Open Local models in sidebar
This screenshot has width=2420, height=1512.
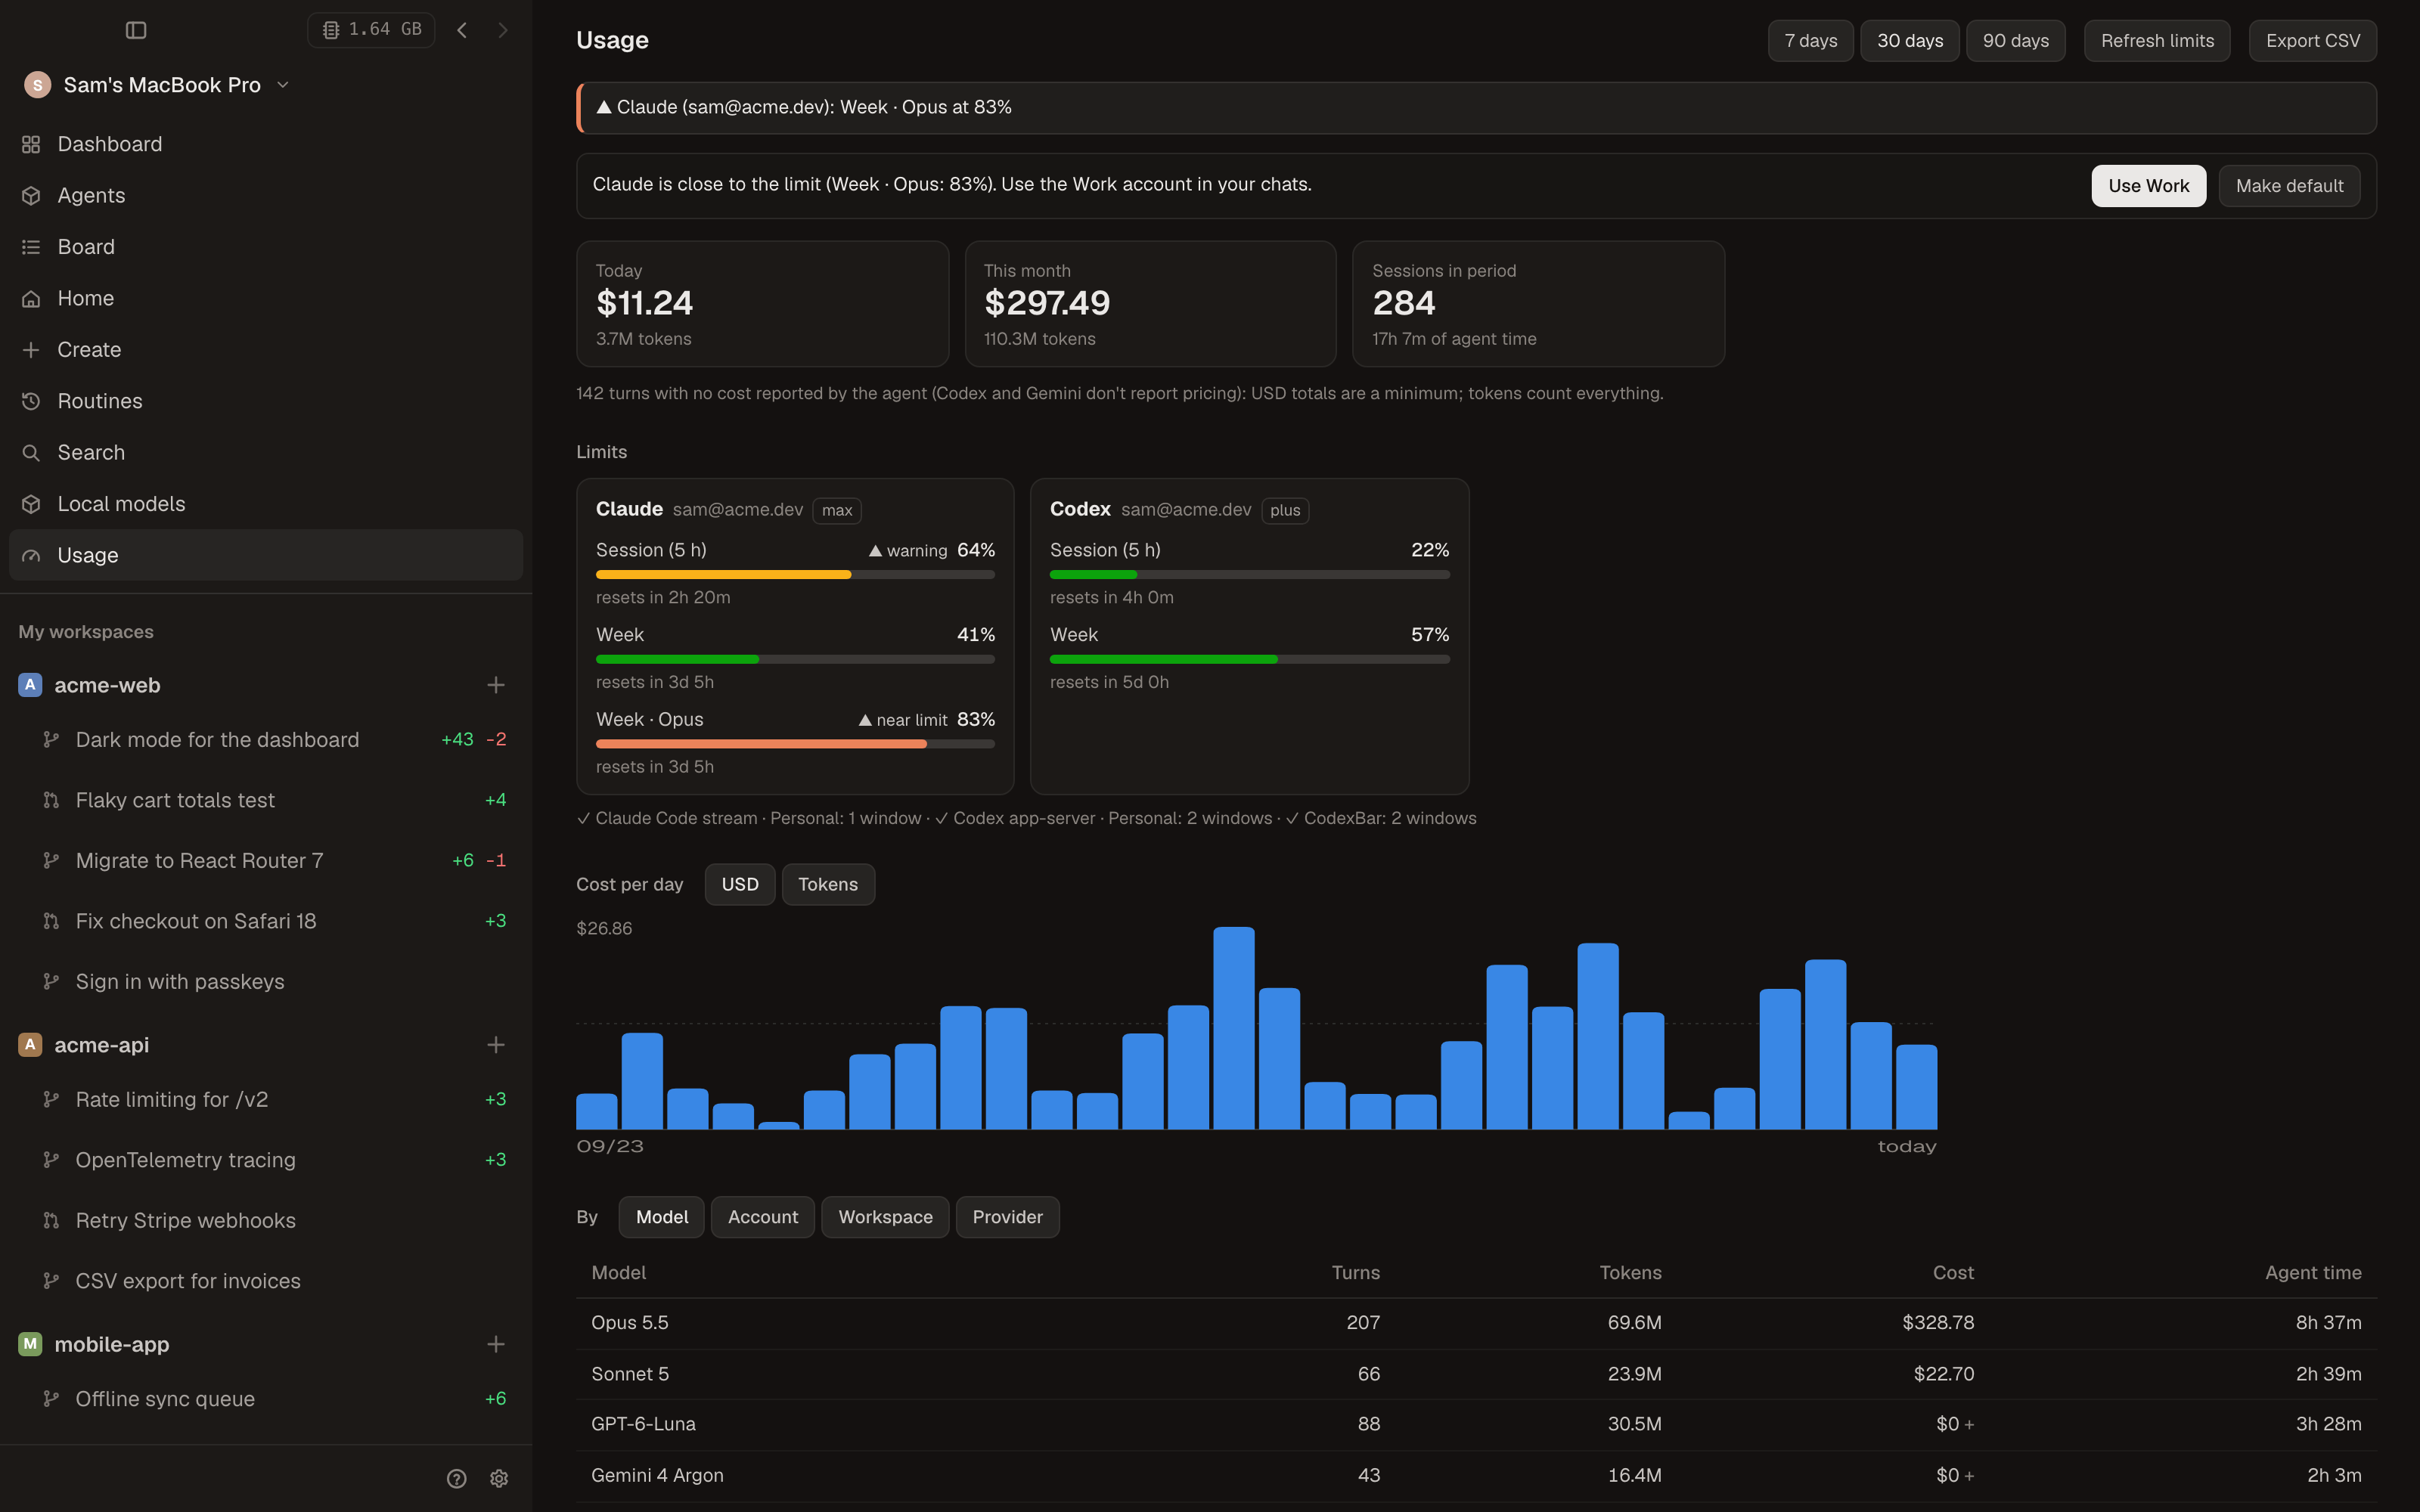pos(266,504)
